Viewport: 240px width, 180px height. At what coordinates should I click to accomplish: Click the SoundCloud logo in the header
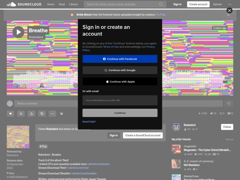24,4
